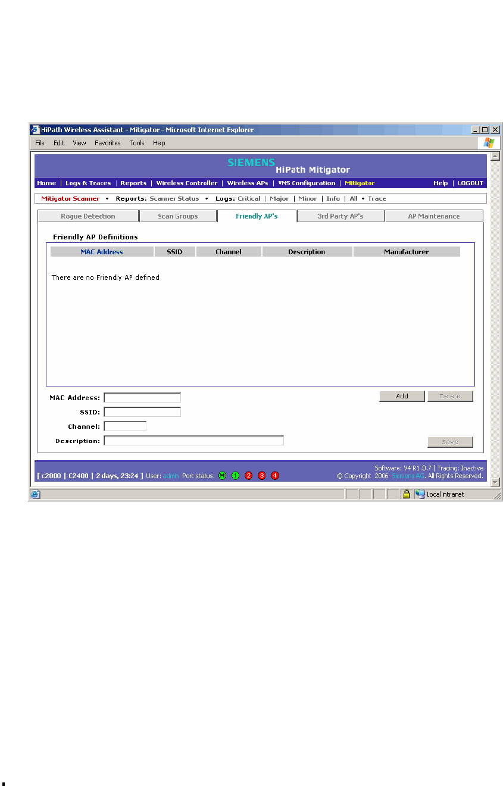The image size is (503, 786).
Task: Click the padlock security icon in status bar
Action: [x=407, y=494]
